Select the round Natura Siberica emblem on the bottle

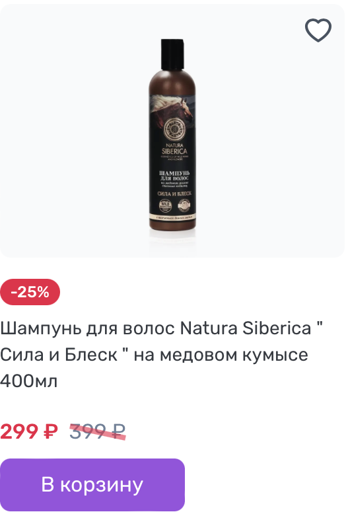[x=175, y=129]
